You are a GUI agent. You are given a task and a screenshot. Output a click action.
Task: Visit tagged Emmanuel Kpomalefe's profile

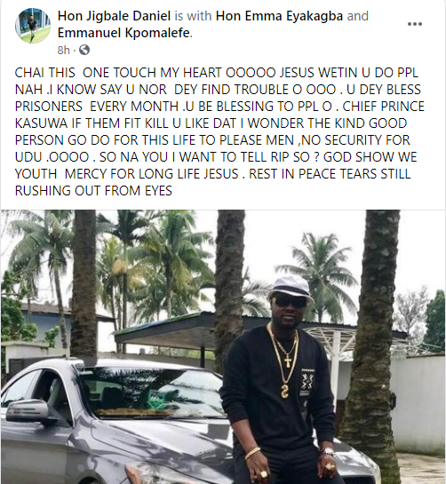(123, 33)
